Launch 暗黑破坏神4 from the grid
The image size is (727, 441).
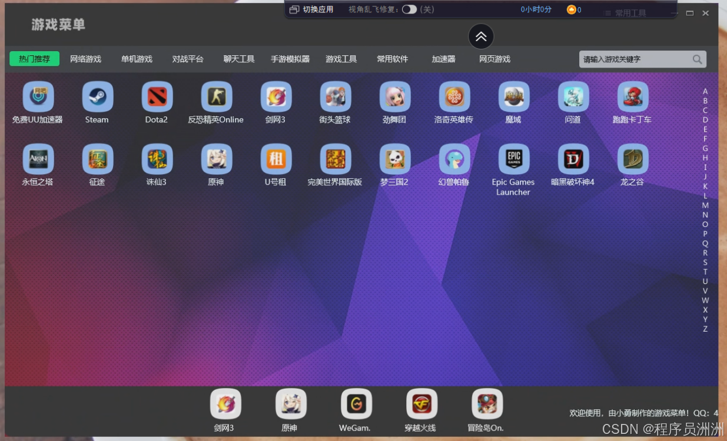(573, 159)
